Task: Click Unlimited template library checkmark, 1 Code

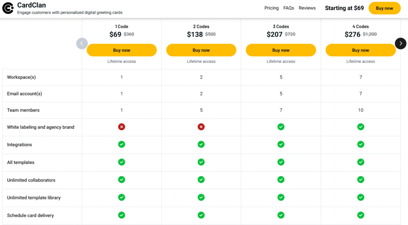Action: 122,198
